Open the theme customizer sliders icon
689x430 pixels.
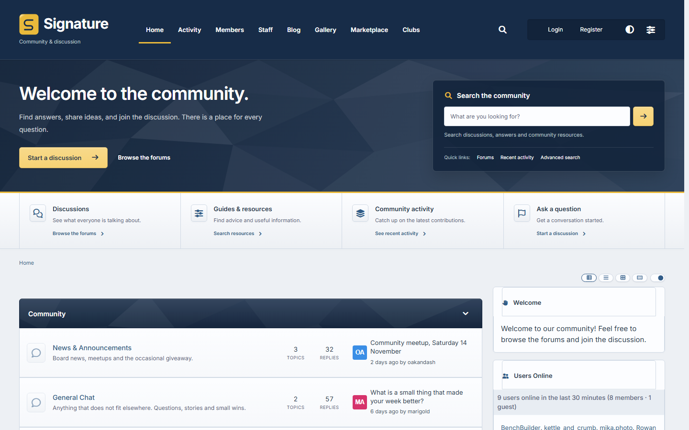pos(651,30)
